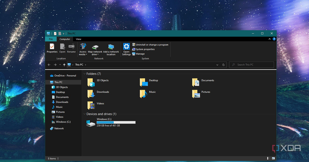Click the Properties ribbon icon
Viewport: 309px width, 162px height.
pyautogui.click(x=52, y=46)
